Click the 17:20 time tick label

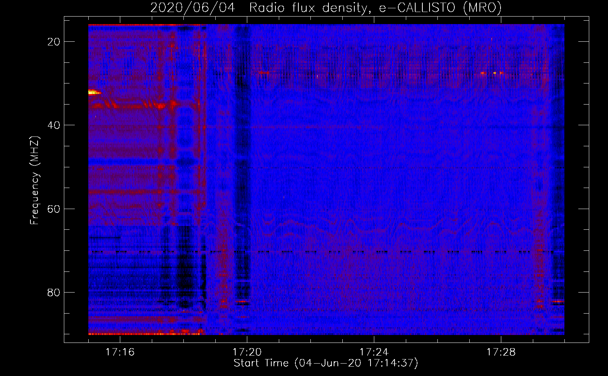[247, 352]
